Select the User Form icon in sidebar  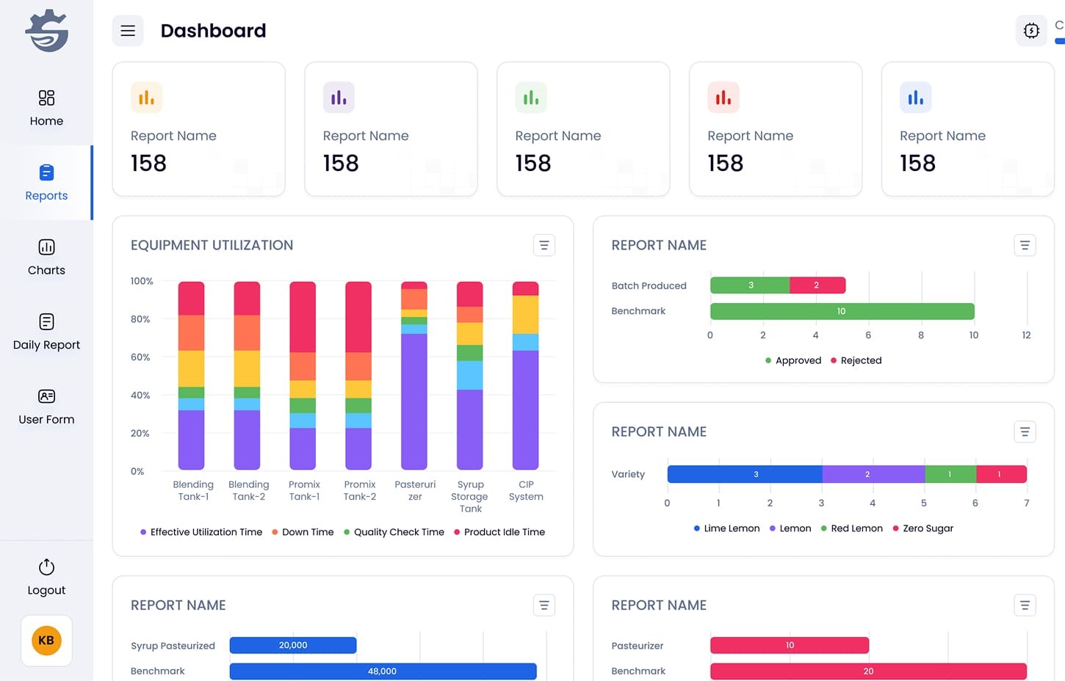[46, 396]
